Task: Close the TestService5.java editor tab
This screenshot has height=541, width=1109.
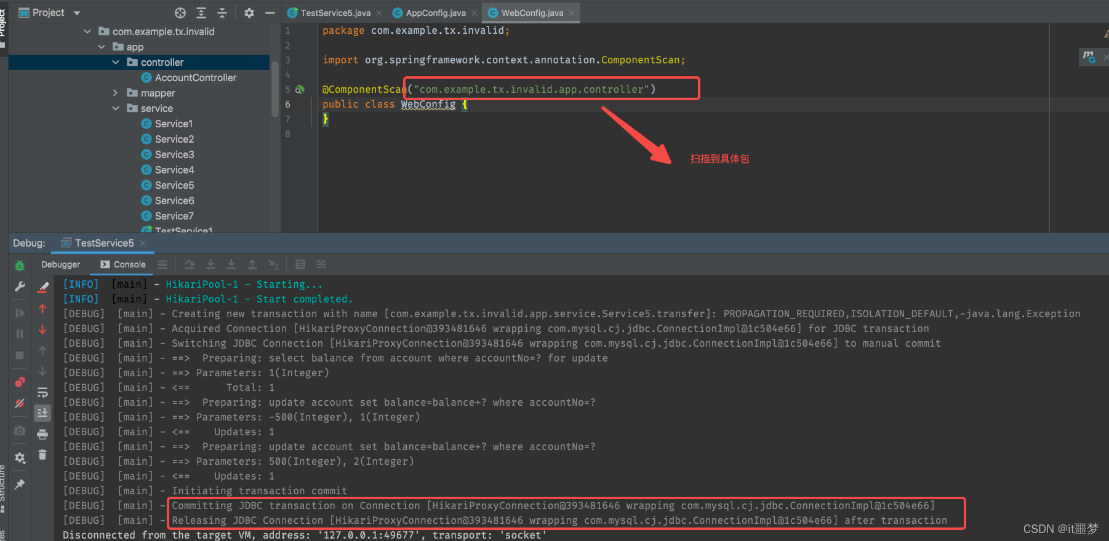Action: [379, 13]
